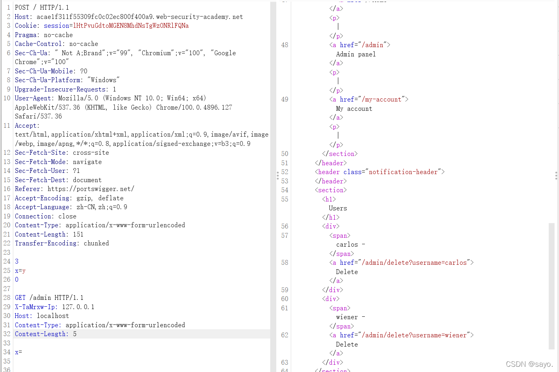Click the 'Sec-Fetch-User: ?1' header
This screenshot has width=559, height=372.
tap(48, 170)
